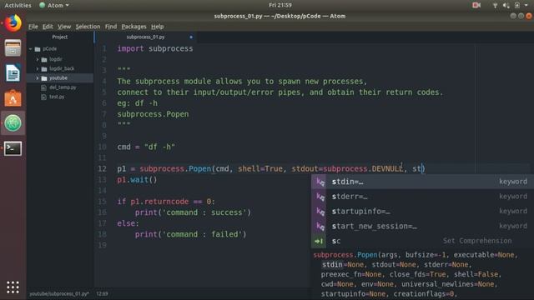Open the Selection menu
The image size is (534, 300).
click(x=88, y=27)
